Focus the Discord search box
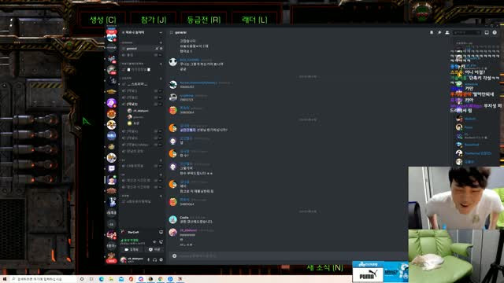Viewport: 504px width, 283px height. (467, 32)
